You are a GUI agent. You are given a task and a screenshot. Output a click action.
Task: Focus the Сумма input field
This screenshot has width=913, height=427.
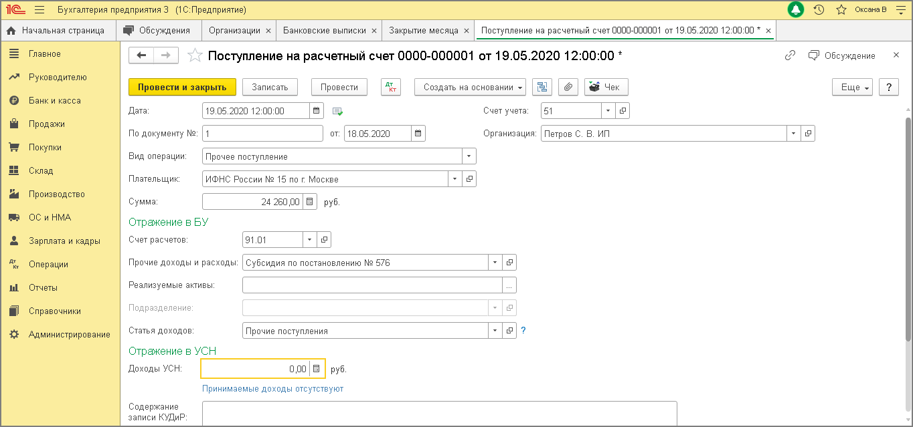point(252,201)
